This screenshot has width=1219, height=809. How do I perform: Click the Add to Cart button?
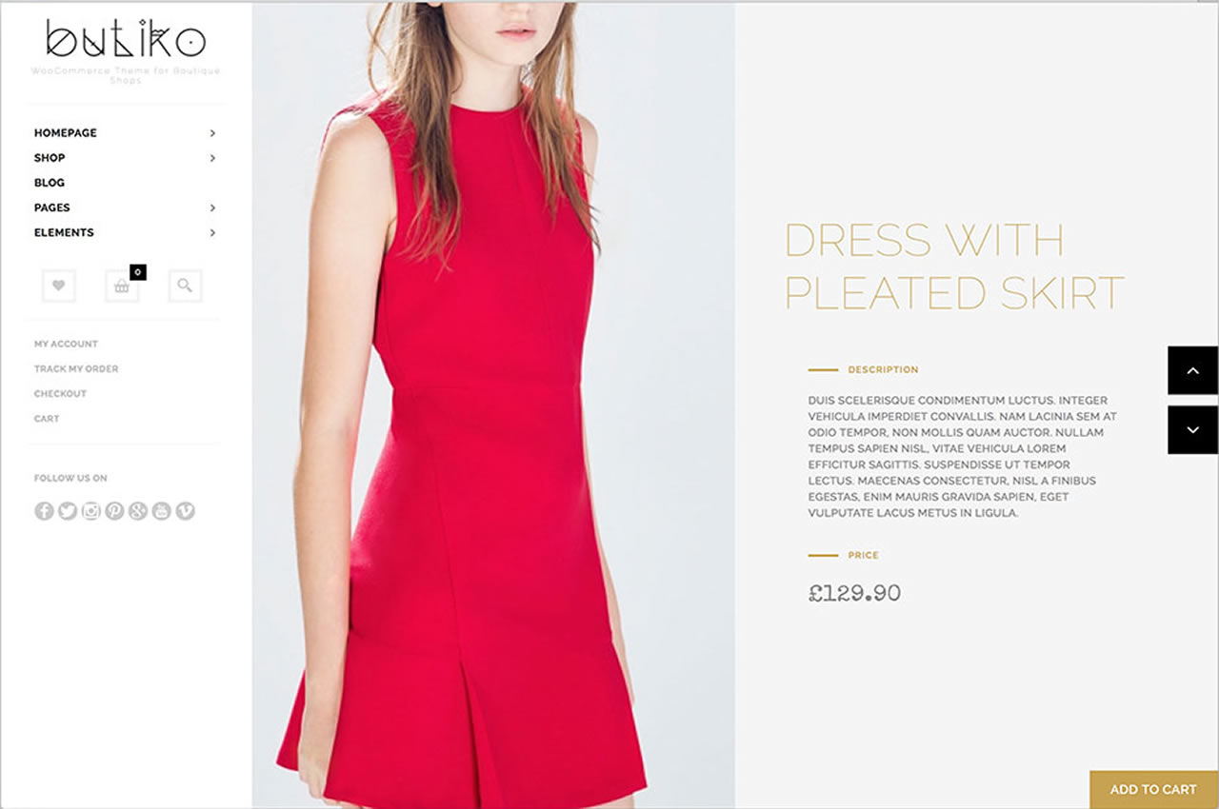coord(1153,789)
